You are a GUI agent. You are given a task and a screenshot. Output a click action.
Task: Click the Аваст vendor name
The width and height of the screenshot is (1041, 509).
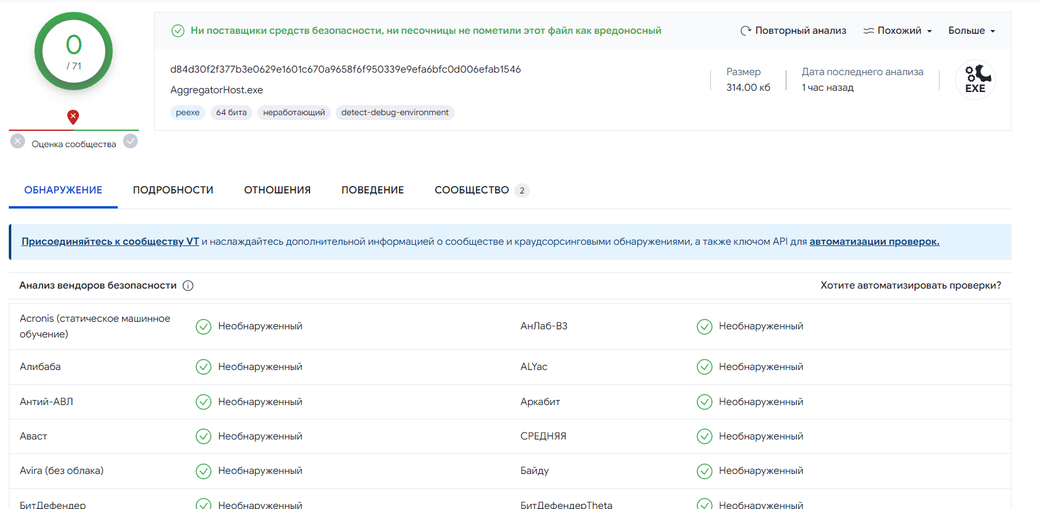33,436
